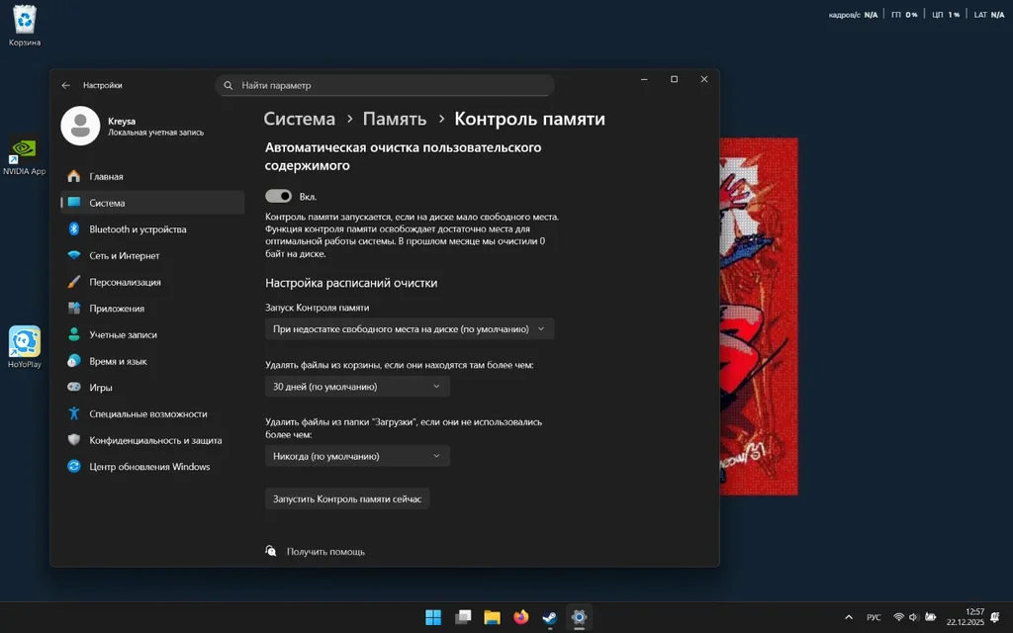Viewport: 1013px width, 633px height.
Task: Open the Получить помощь link
Action: [325, 551]
